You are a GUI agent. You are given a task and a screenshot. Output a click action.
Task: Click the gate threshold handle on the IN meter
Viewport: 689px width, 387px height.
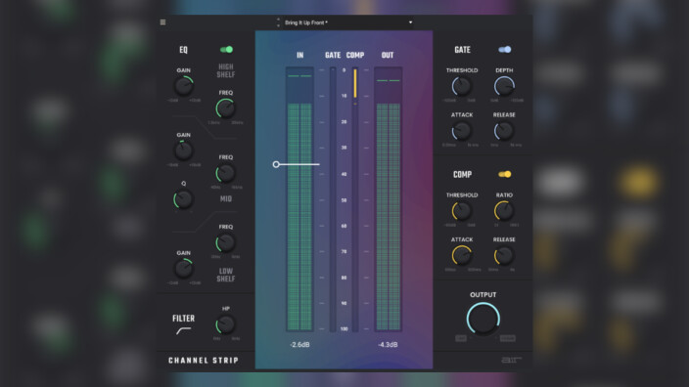point(276,164)
